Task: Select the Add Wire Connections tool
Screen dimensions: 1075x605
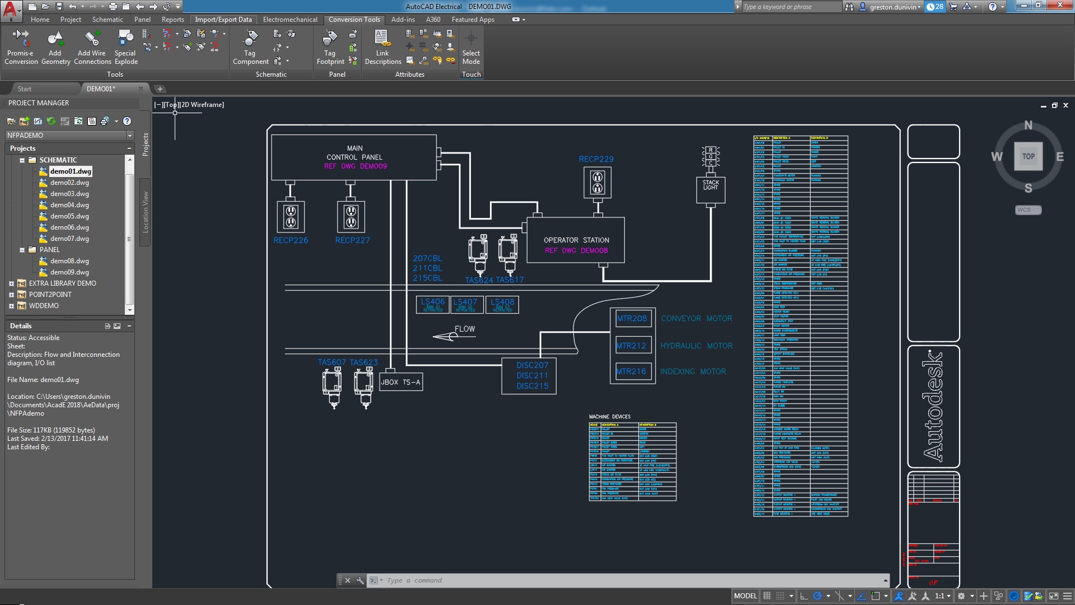Action: [x=92, y=46]
